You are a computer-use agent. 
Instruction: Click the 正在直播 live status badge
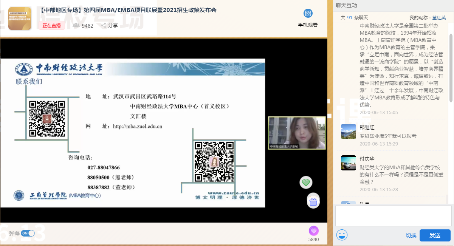point(51,25)
